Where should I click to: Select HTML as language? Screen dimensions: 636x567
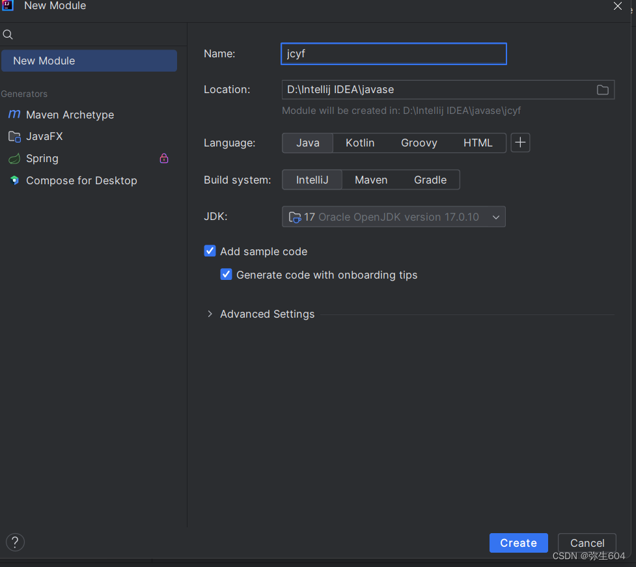[478, 143]
